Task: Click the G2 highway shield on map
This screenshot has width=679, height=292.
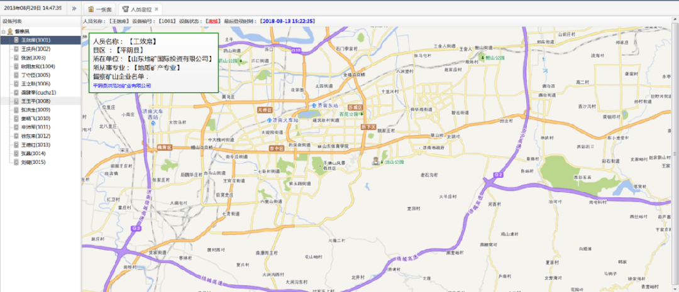Action: point(499,175)
